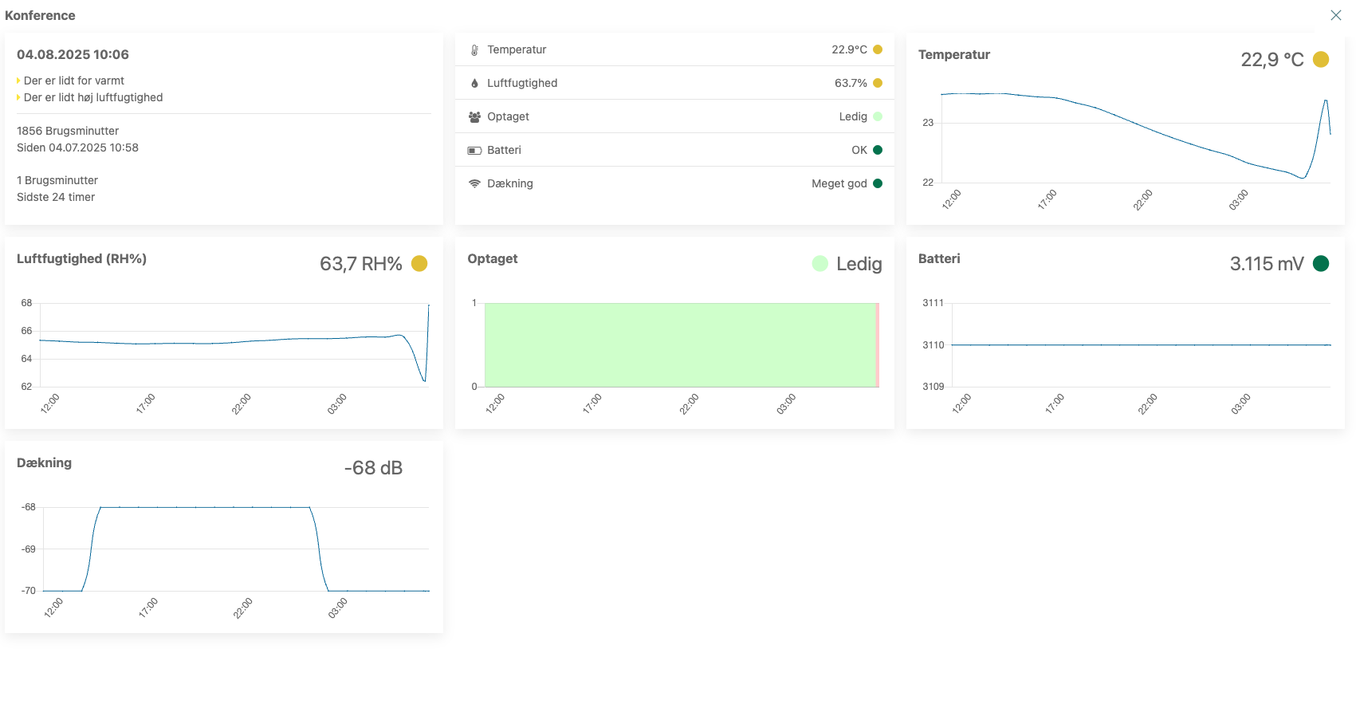Click the -68 dB value in Dækning card
The image size is (1356, 712).
tap(373, 468)
